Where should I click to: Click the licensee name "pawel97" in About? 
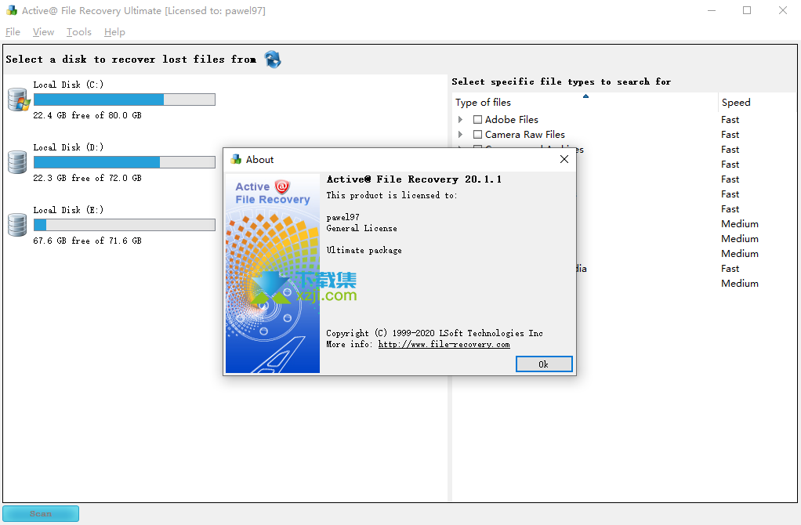343,218
